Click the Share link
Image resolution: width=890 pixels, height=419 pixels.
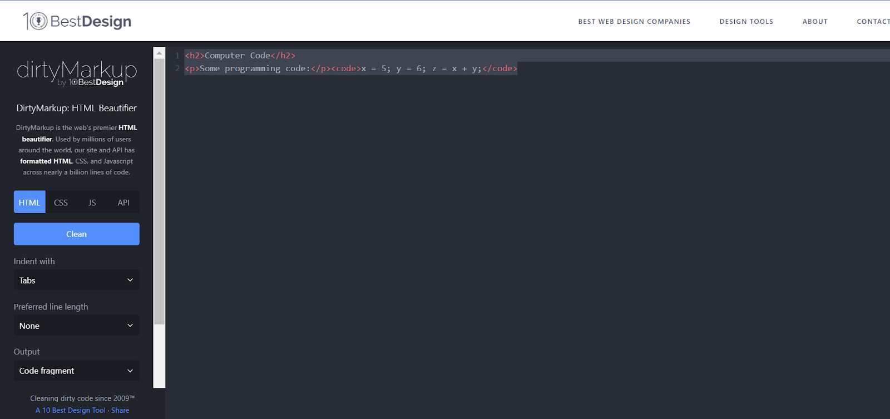click(x=120, y=410)
